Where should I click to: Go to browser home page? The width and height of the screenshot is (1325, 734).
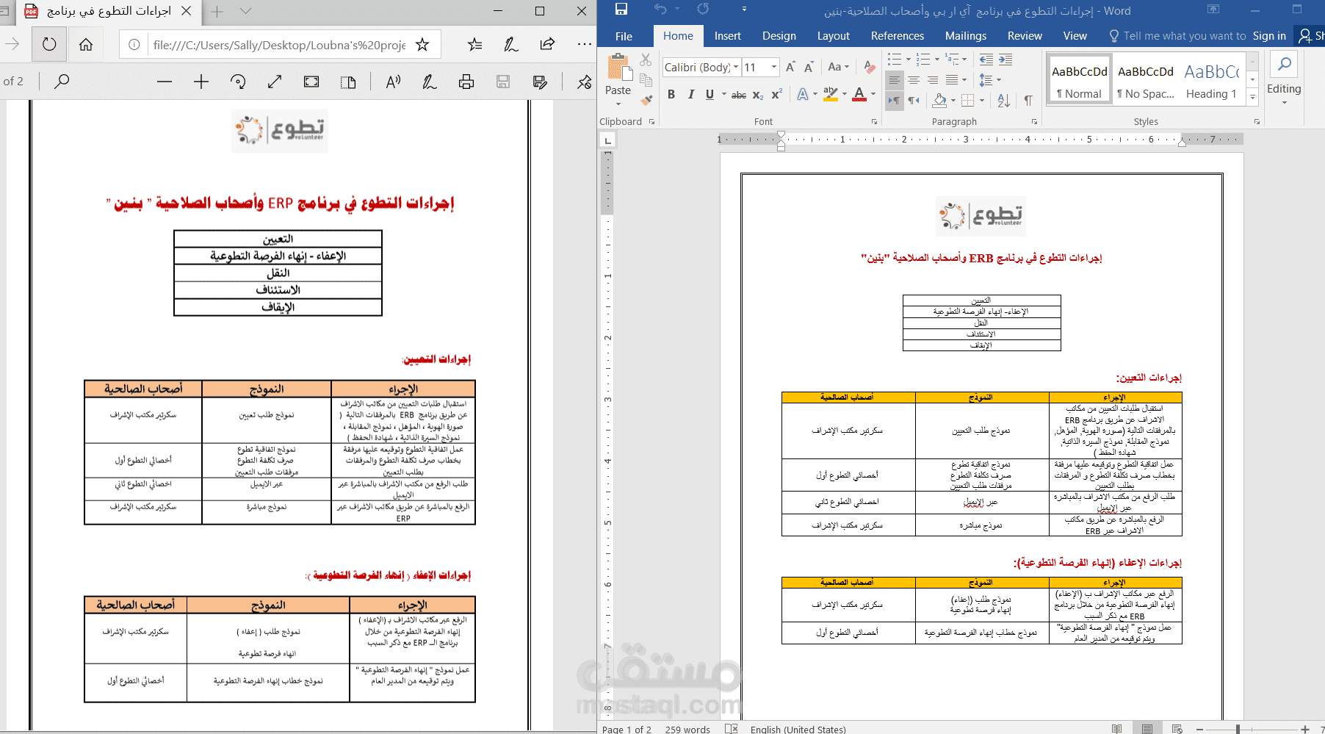coord(86,44)
